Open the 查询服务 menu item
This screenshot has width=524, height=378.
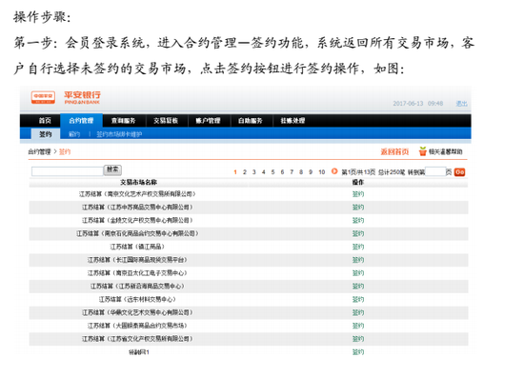pos(123,121)
